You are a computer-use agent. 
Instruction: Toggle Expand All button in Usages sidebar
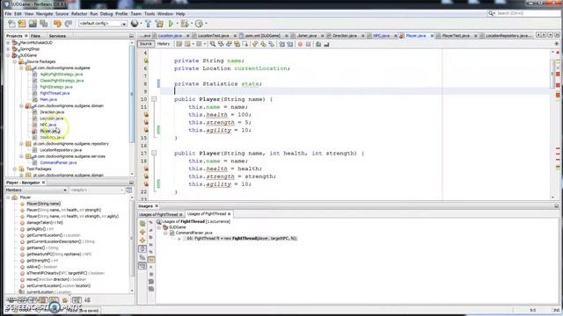pyautogui.click(x=143, y=249)
